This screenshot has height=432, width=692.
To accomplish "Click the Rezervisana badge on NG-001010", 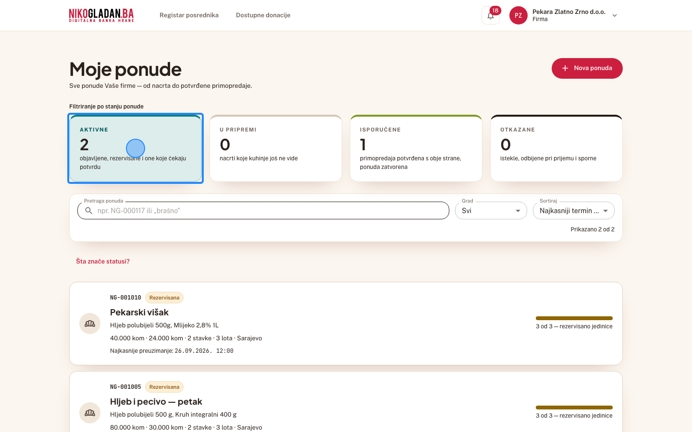I will pos(164,298).
